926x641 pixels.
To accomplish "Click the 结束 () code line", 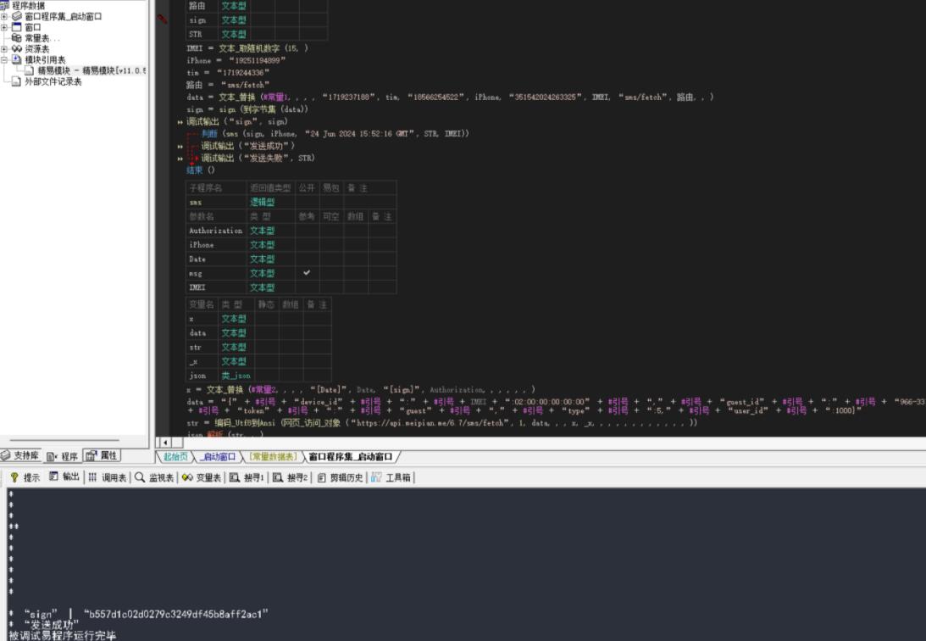I will coord(201,170).
